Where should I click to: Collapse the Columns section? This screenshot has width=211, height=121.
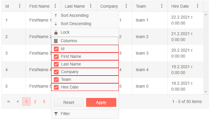(x=69, y=41)
